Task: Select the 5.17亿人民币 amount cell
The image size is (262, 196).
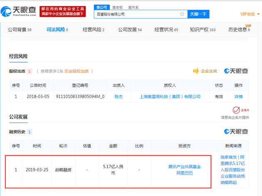Action: click(113, 170)
